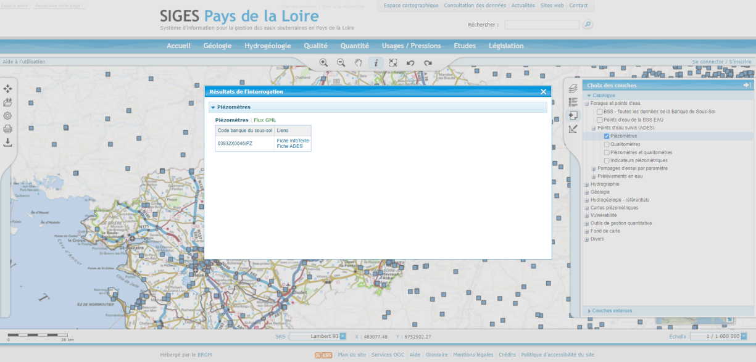Open the Lambert 93 SRS dropdown
Viewport: 756px width, 362px height.
[x=343, y=336]
